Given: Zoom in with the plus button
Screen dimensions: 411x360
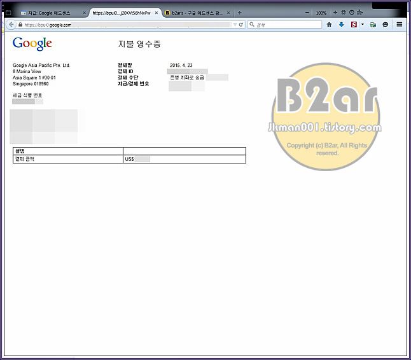Looking at the screenshot, I should (x=335, y=12).
